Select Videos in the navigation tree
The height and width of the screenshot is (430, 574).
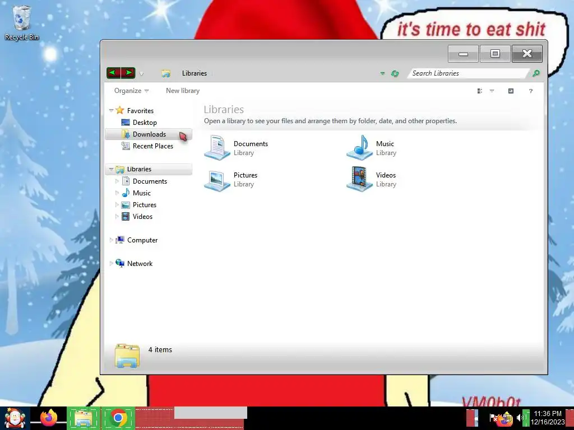pos(142,217)
